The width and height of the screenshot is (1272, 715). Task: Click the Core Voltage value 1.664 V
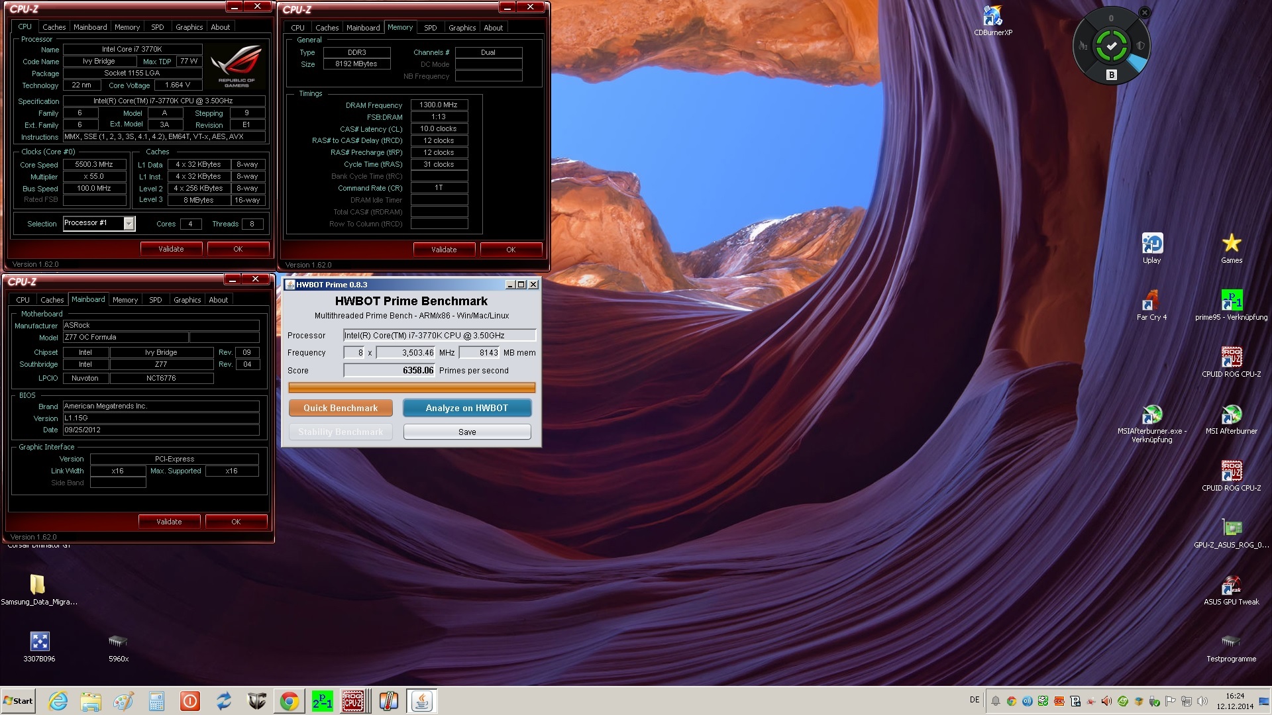[x=178, y=85]
